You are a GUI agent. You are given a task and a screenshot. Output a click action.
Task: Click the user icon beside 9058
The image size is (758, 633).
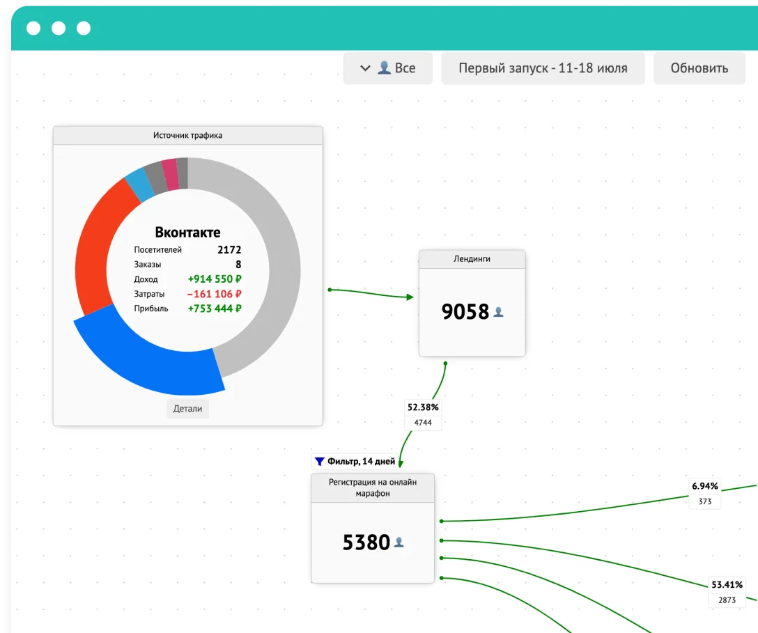(x=498, y=313)
